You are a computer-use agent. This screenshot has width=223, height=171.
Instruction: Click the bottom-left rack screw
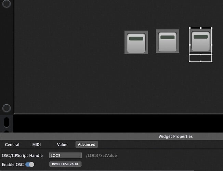tap(6, 108)
